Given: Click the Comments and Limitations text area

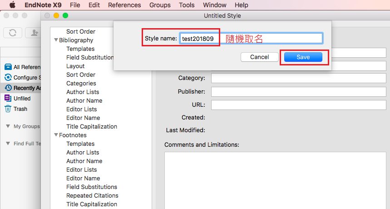Looking at the screenshot, I should 275,180.
